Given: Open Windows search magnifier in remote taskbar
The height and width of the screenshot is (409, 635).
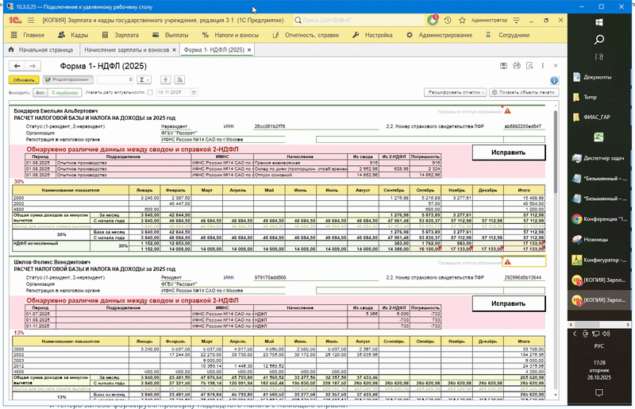Looking at the screenshot, I should [x=599, y=40].
